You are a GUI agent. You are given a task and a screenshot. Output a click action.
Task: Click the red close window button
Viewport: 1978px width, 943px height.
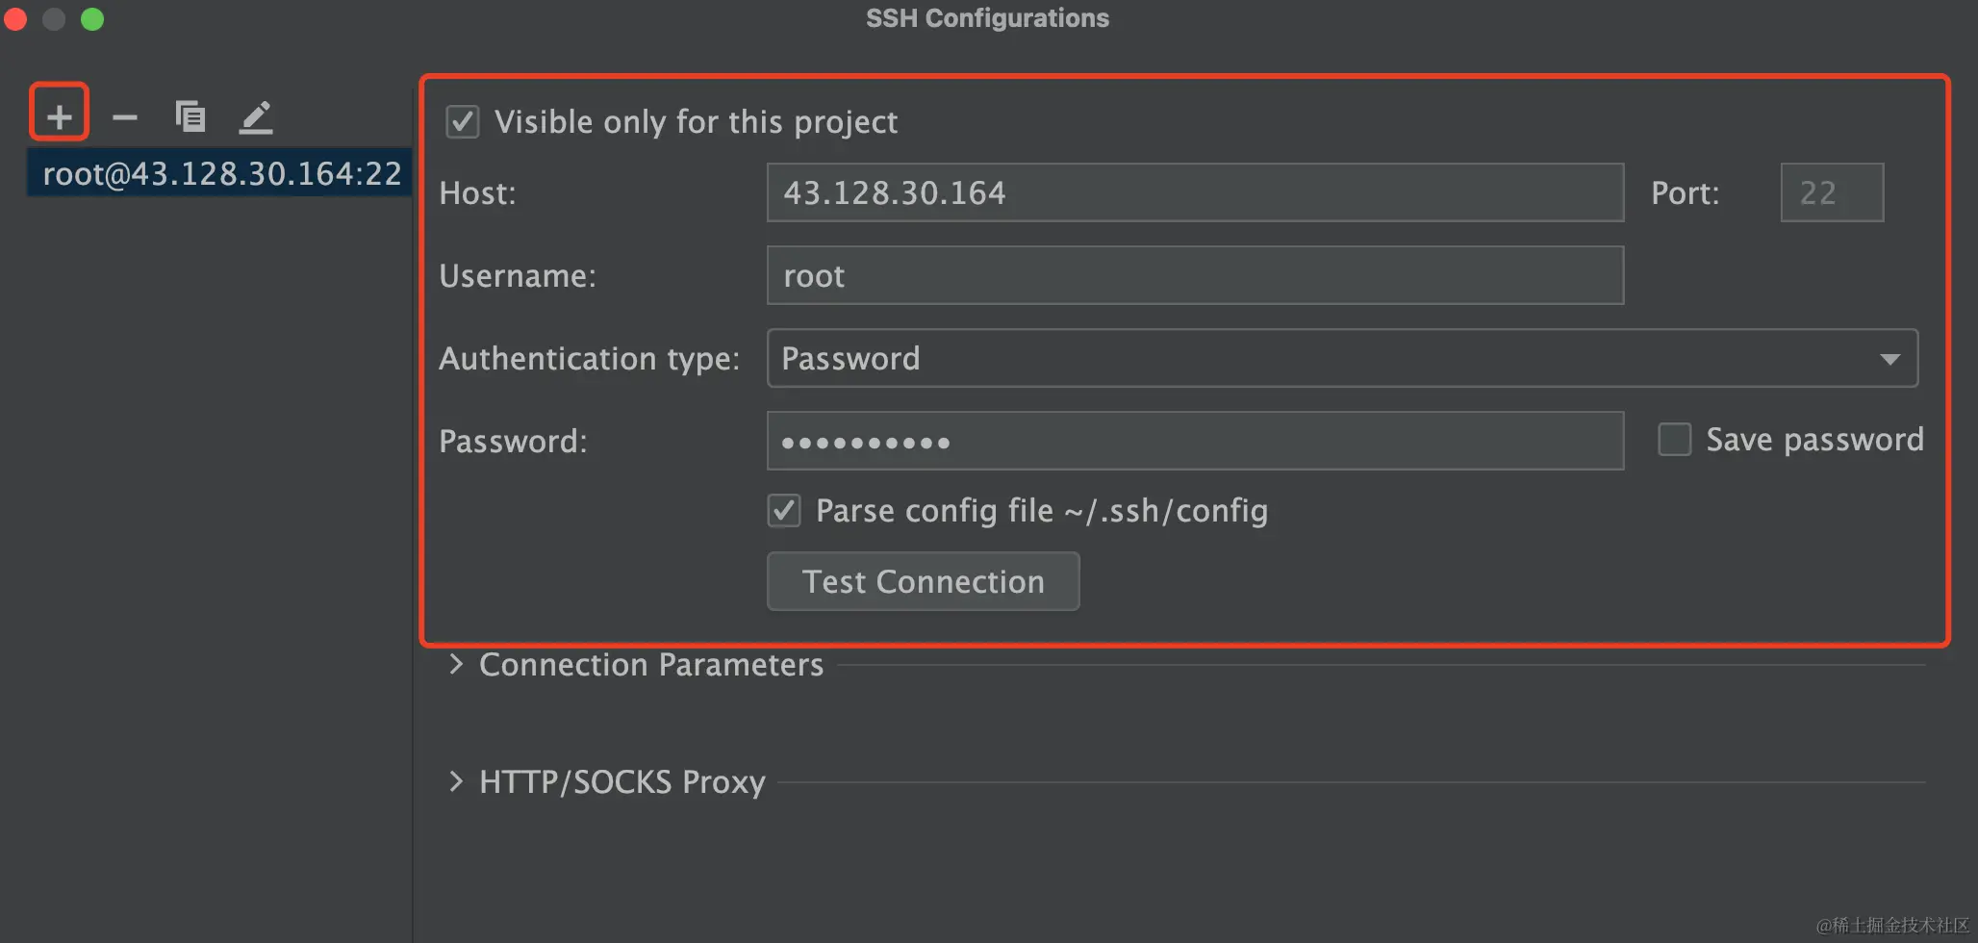pyautogui.click(x=15, y=18)
